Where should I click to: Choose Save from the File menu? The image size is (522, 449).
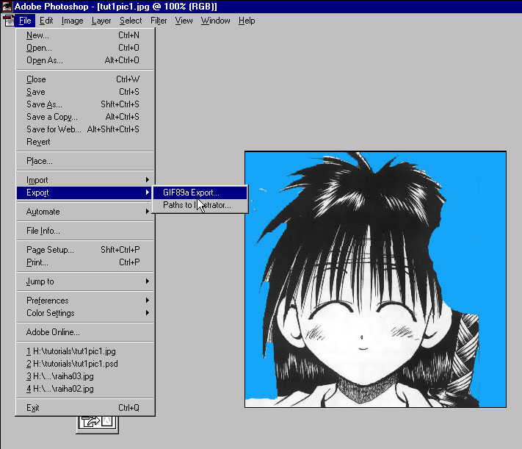(86, 92)
